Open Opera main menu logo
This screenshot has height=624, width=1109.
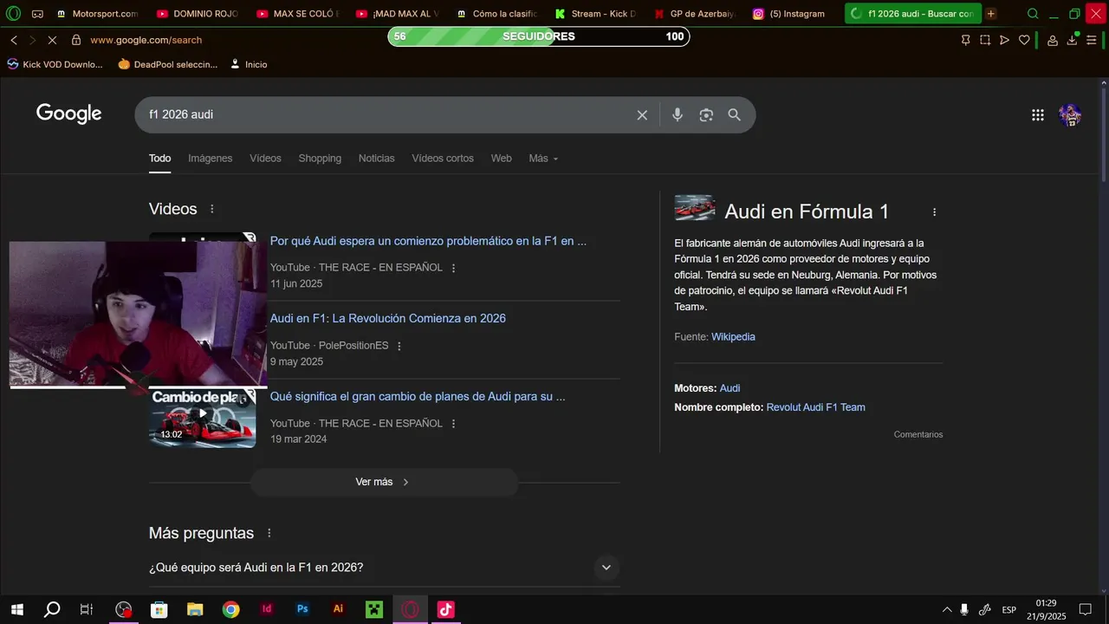[x=13, y=14]
